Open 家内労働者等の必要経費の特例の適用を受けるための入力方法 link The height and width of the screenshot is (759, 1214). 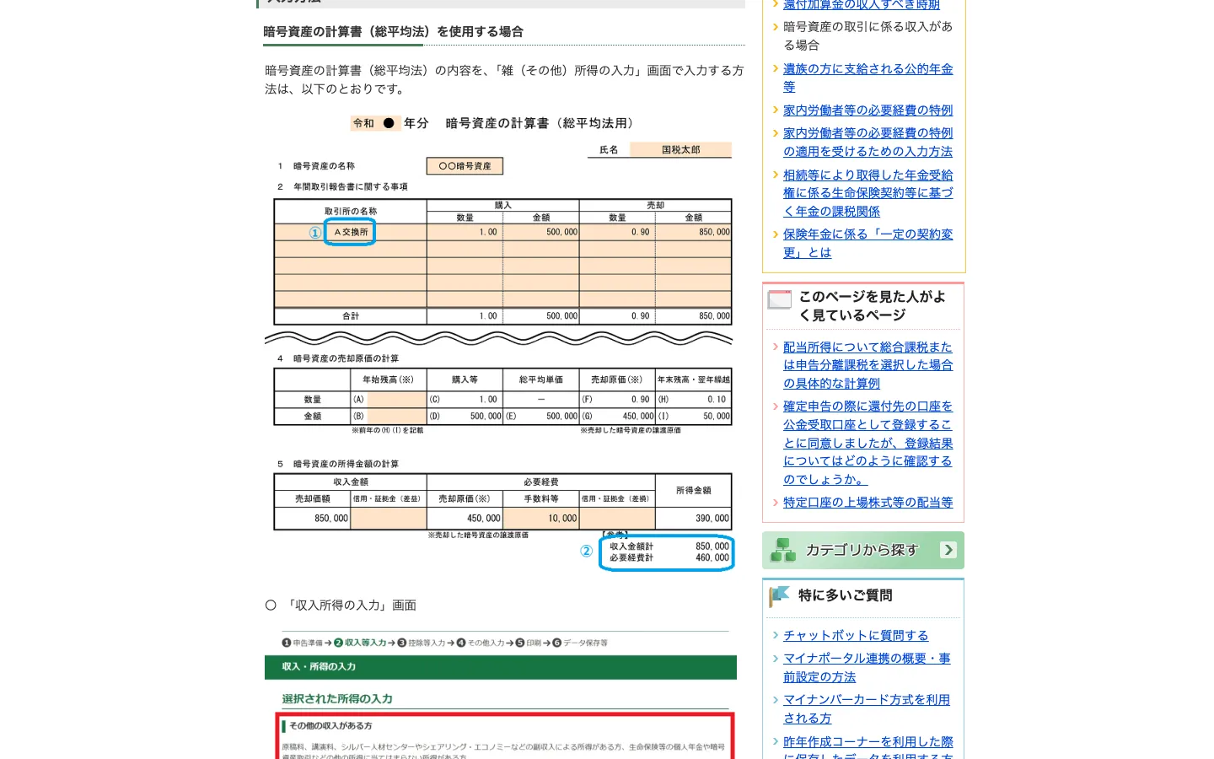point(868,143)
